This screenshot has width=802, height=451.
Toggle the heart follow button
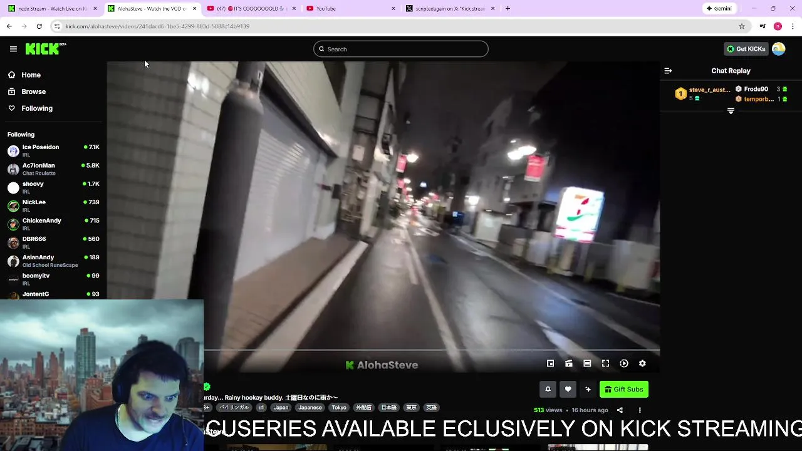568,389
